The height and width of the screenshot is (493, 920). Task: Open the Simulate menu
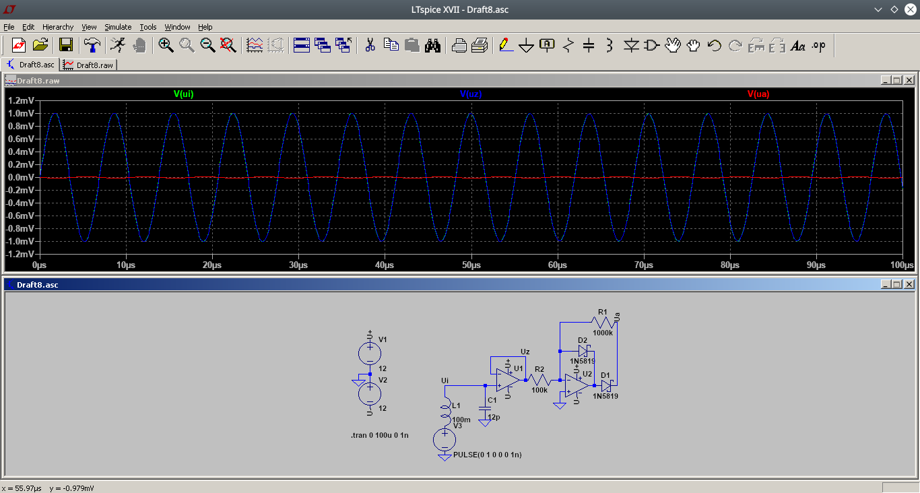[118, 27]
